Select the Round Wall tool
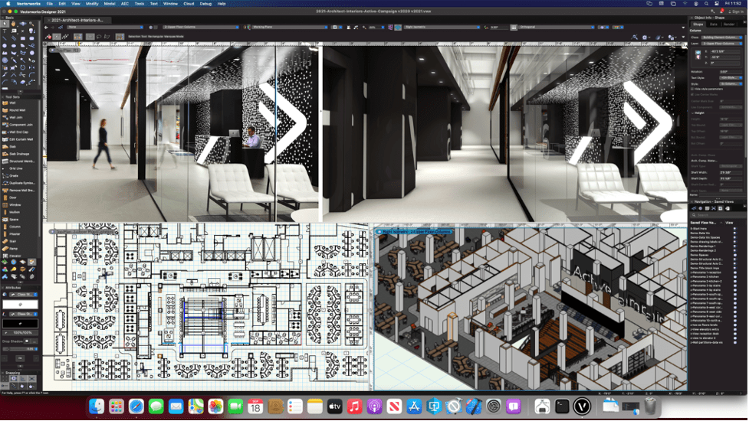The image size is (749, 421). [17, 110]
